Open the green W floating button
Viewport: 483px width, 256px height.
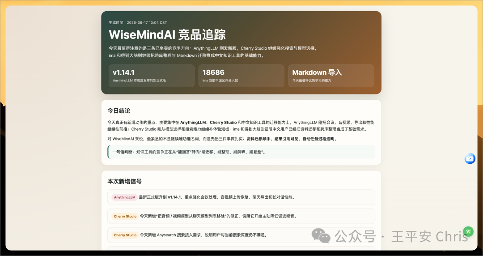(x=468, y=232)
